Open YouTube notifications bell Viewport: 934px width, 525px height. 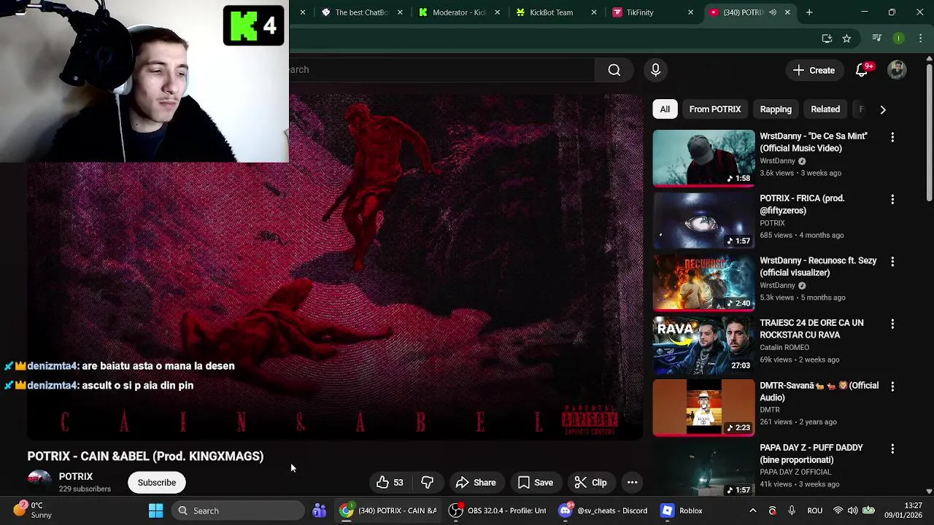click(x=862, y=70)
